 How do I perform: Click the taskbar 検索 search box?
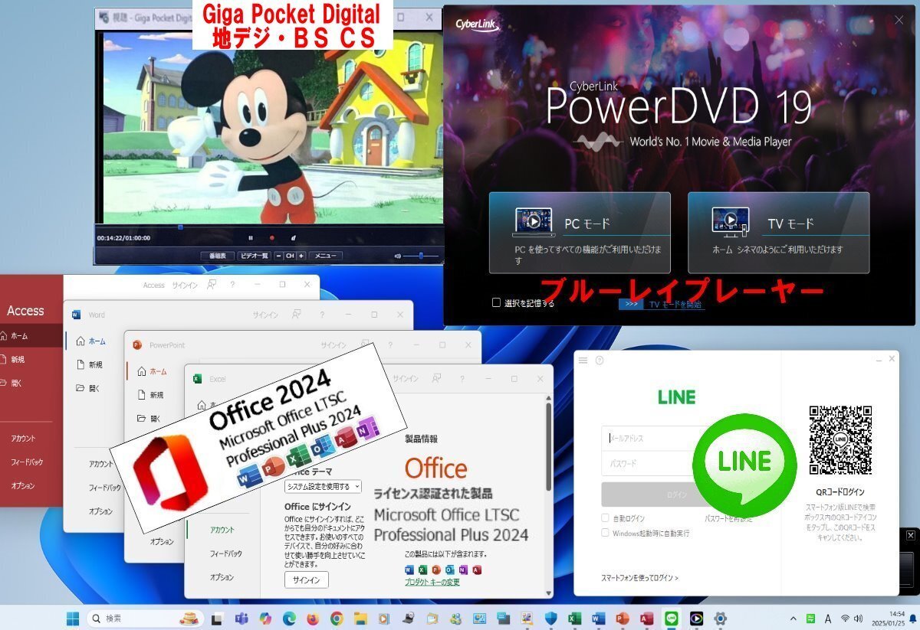tap(146, 618)
